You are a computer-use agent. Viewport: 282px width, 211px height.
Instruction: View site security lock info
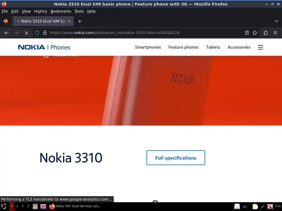click(45, 33)
